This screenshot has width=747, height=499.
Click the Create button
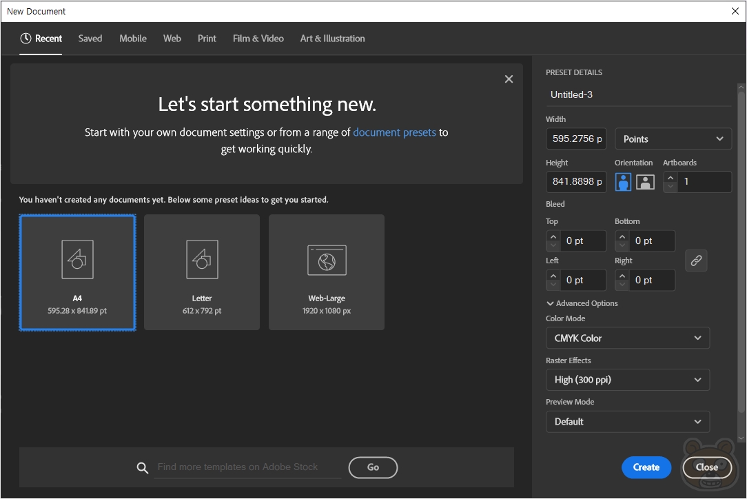(x=646, y=467)
